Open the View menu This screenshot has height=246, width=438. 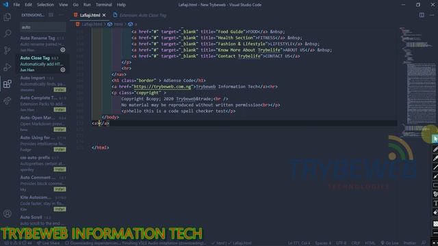(64, 5)
